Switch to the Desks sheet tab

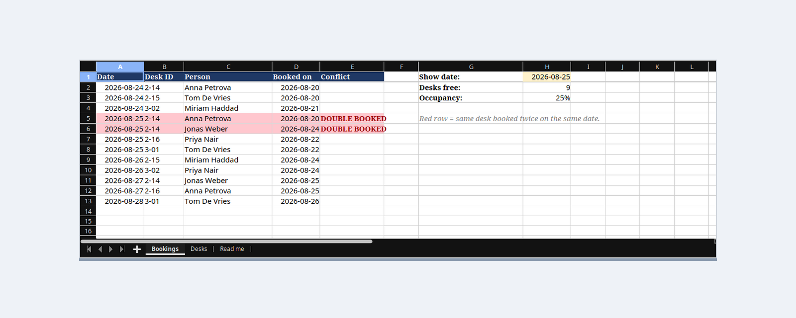[199, 249]
